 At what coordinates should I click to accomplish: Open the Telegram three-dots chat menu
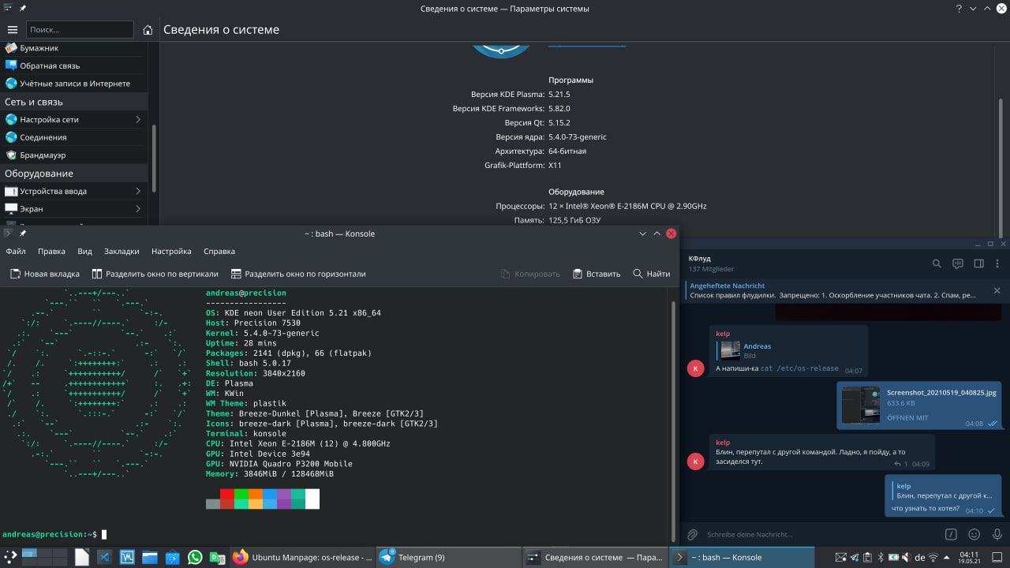pos(998,263)
